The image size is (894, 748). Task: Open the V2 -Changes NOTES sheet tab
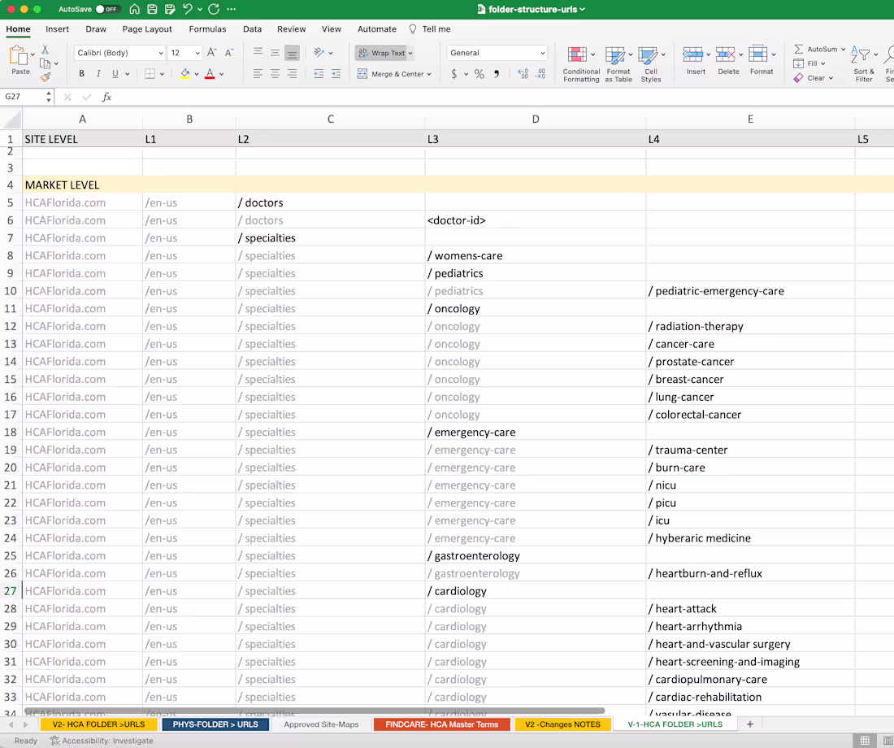pyautogui.click(x=562, y=724)
